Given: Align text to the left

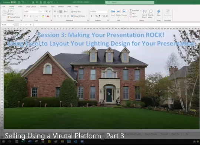Looking at the screenshot, I should (55, 16).
